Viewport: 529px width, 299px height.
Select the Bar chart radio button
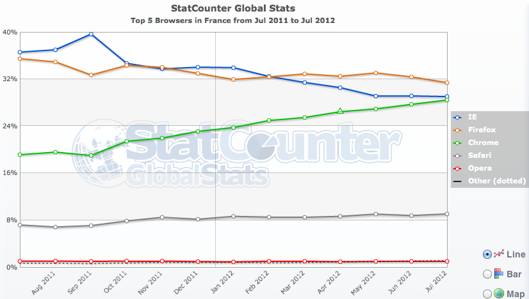(487, 273)
